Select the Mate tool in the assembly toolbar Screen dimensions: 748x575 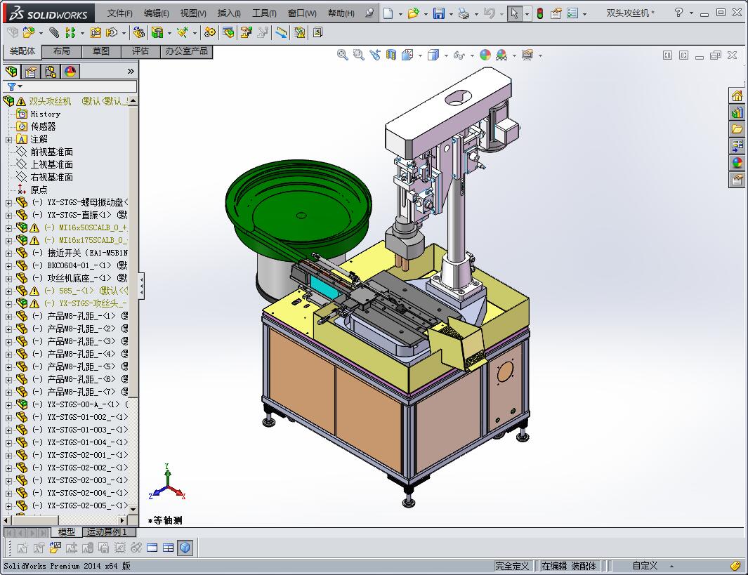pos(55,32)
